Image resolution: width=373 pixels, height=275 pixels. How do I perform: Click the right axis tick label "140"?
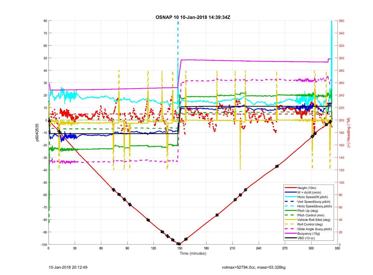[342, 158]
